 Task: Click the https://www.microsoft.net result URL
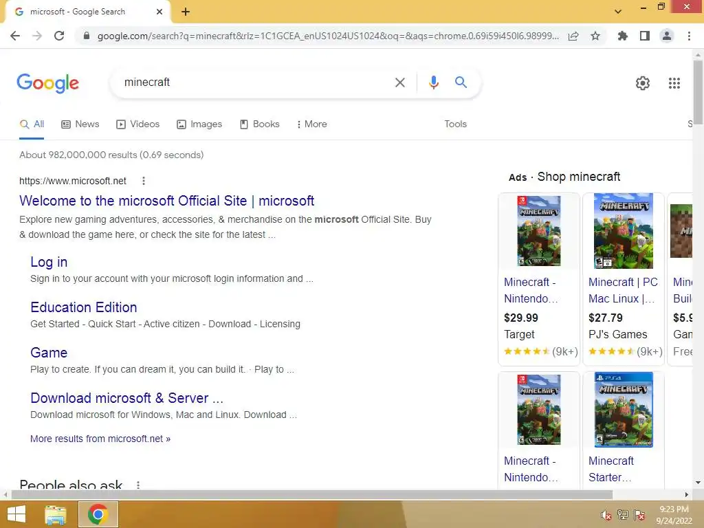point(73,181)
